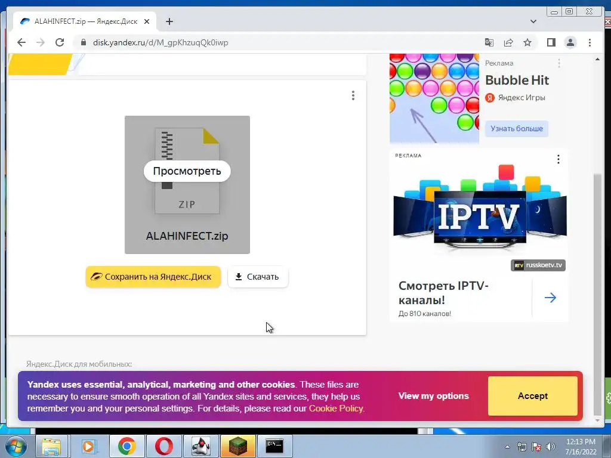The image size is (611, 458).
Task: Click the Скачать download button
Action: [x=258, y=277]
